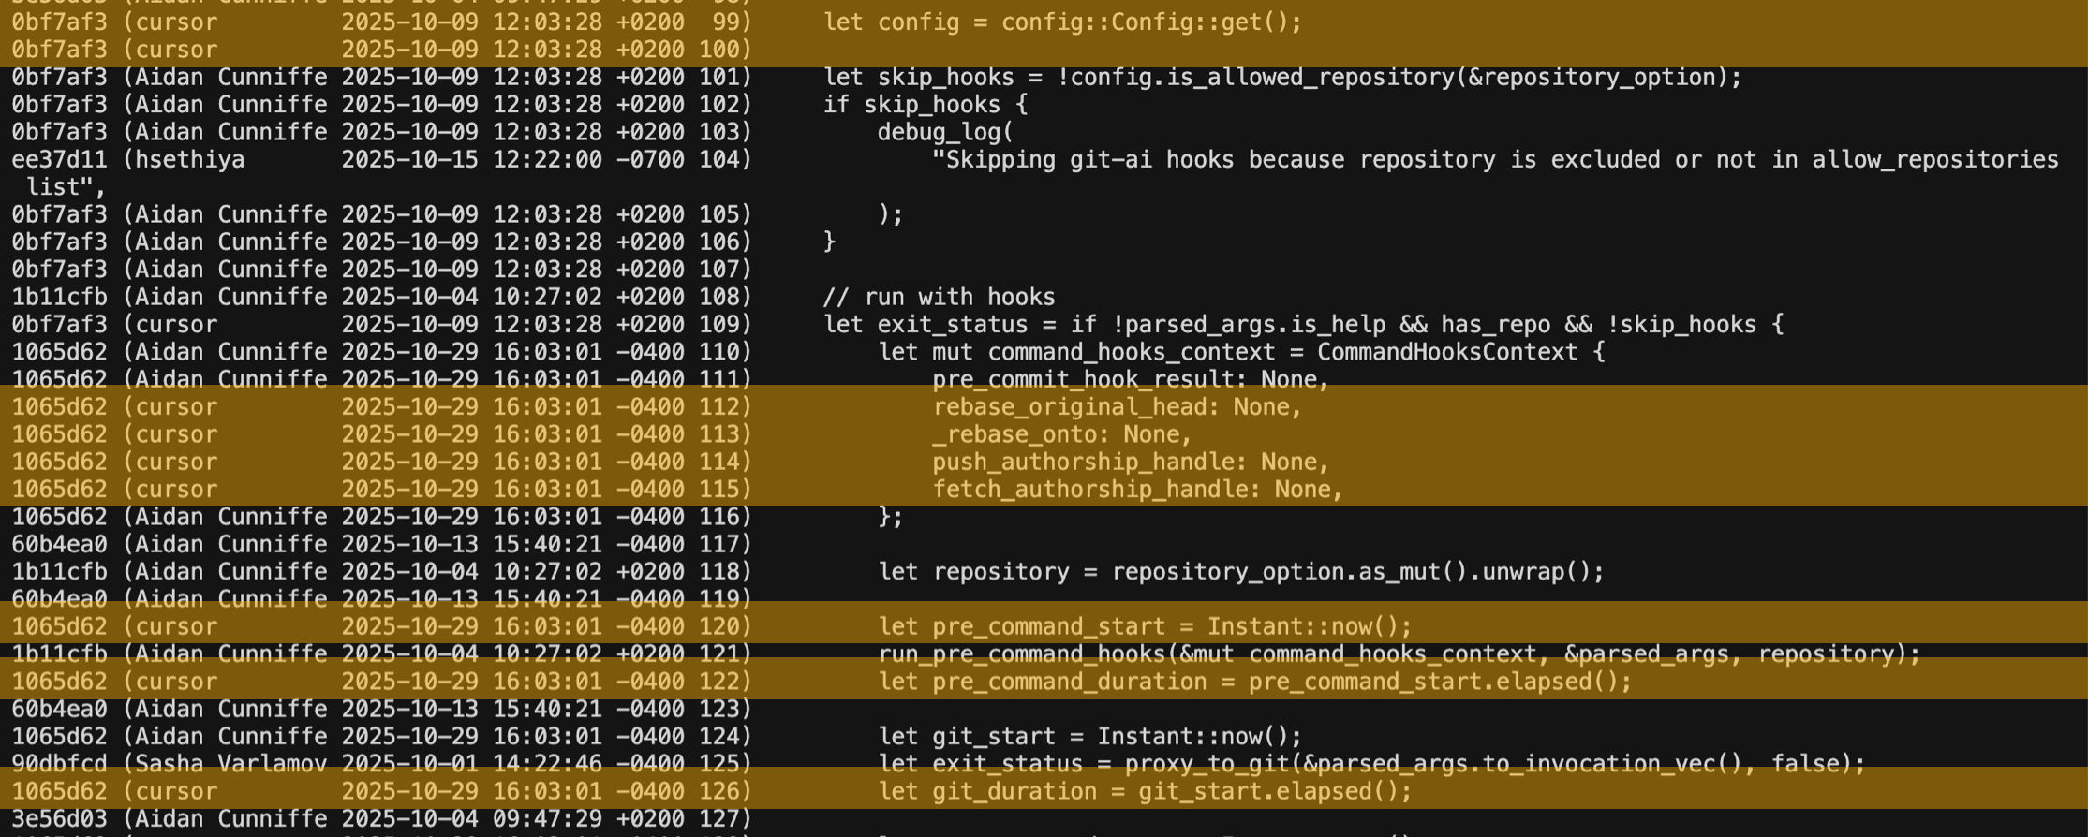Click commit hash 1b11cfb on line 108

(x=59, y=298)
